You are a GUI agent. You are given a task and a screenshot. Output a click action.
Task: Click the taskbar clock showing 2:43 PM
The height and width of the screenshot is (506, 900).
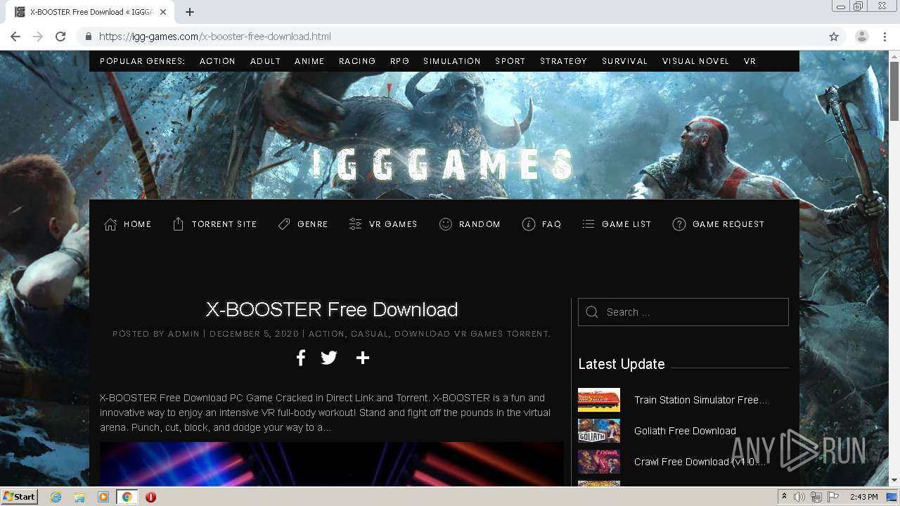(x=864, y=497)
